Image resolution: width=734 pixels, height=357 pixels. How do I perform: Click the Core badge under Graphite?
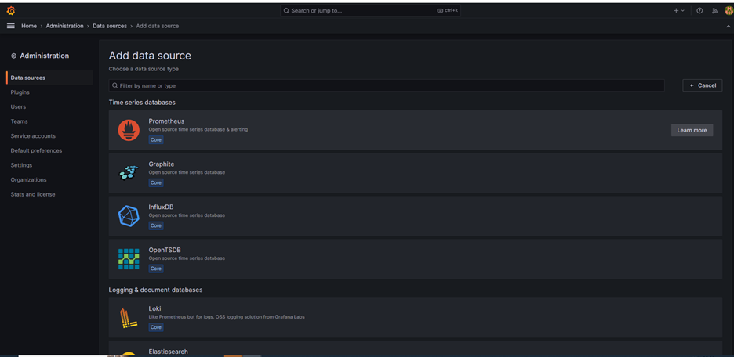(x=156, y=182)
